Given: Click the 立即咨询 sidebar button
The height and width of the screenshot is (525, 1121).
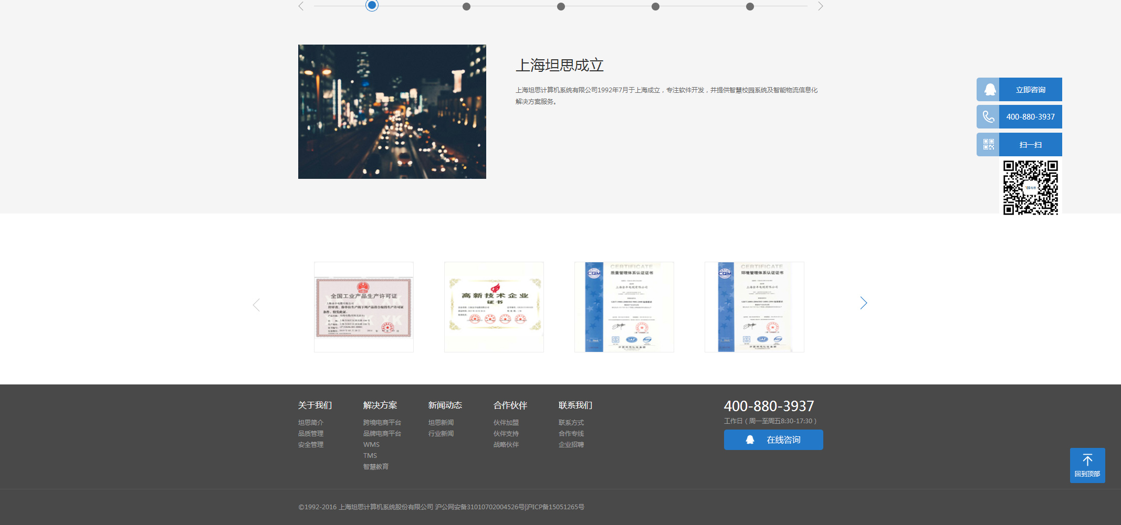Looking at the screenshot, I should pos(1030,90).
